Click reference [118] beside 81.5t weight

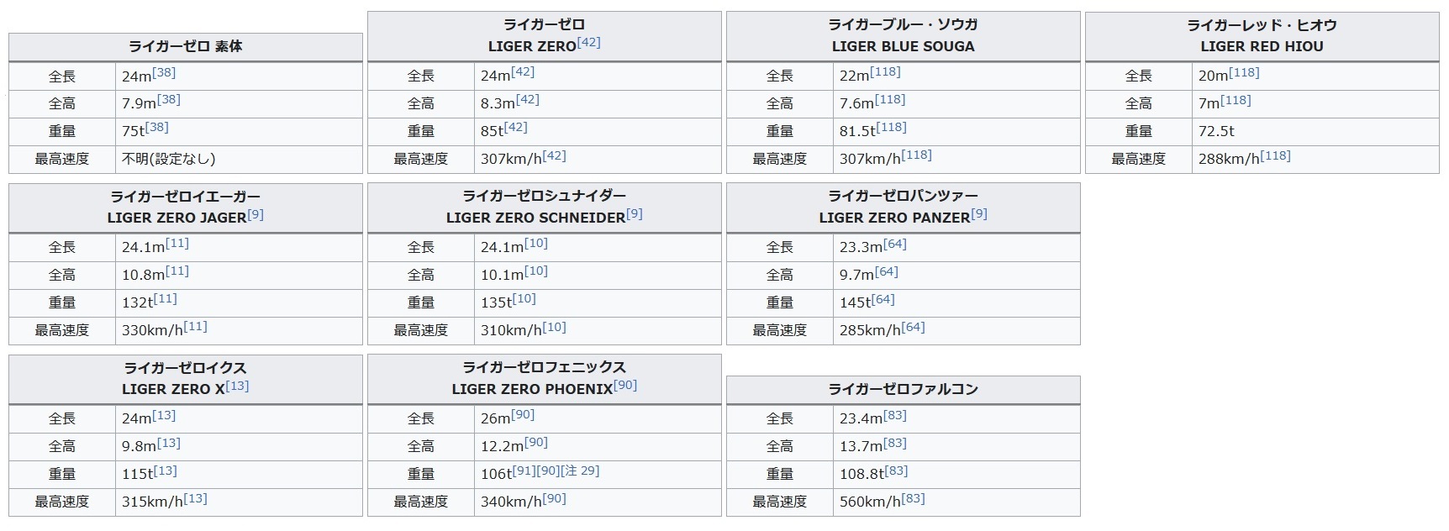click(x=891, y=127)
